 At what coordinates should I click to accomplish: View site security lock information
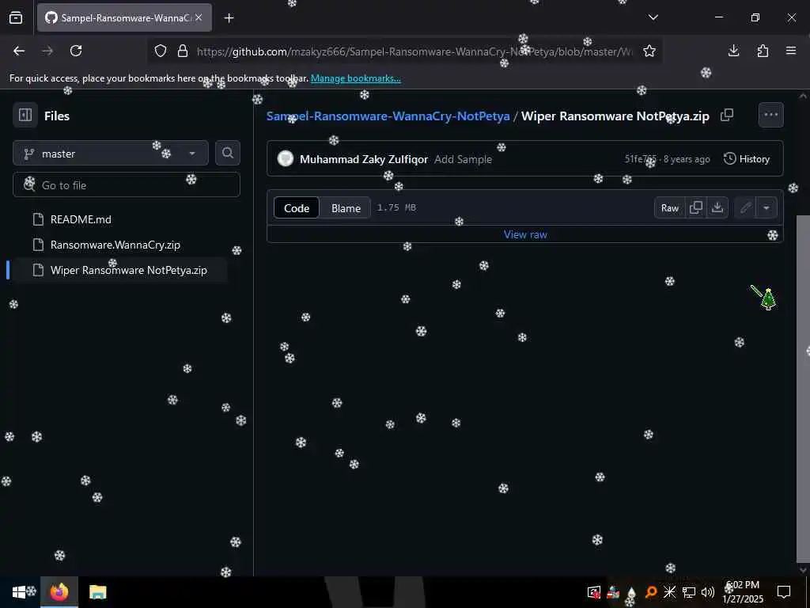pos(183,51)
